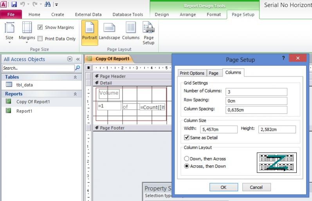The width and height of the screenshot is (312, 201).
Task: Choose Down, then Across layout
Action: point(186,159)
